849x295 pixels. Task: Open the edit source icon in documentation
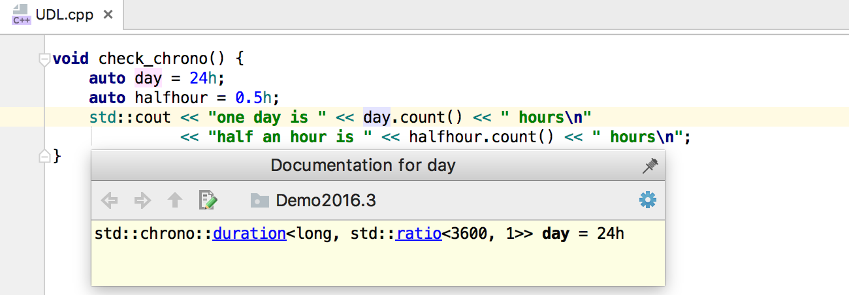[x=208, y=200]
